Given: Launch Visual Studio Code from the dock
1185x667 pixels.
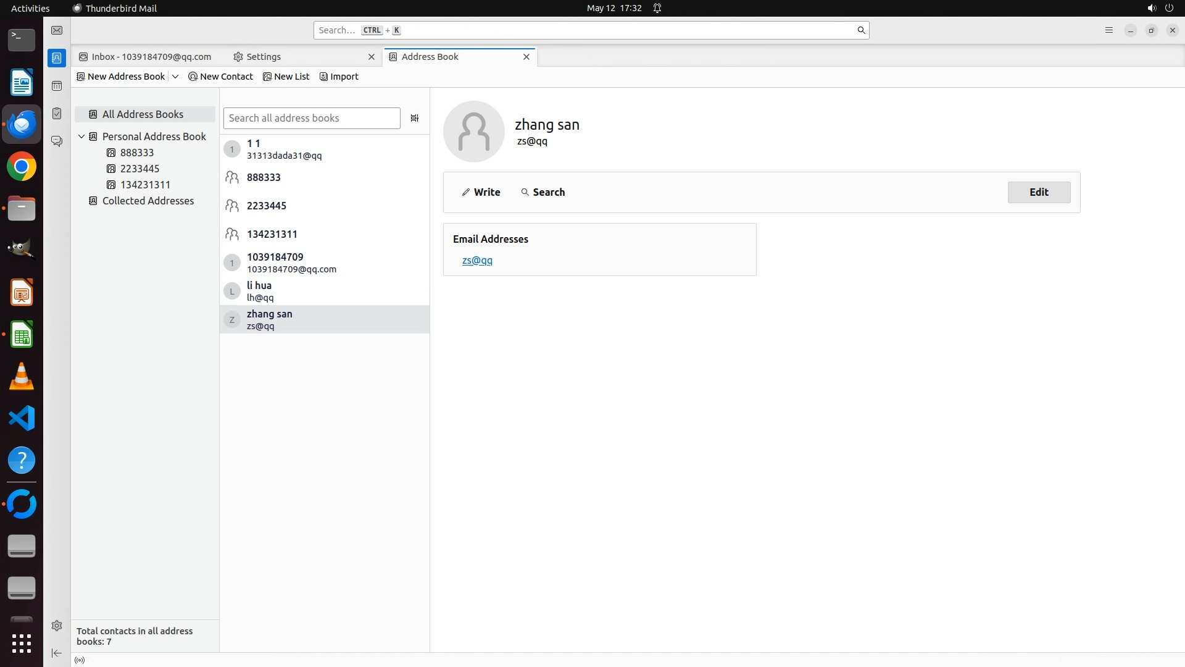Looking at the screenshot, I should click(x=22, y=419).
